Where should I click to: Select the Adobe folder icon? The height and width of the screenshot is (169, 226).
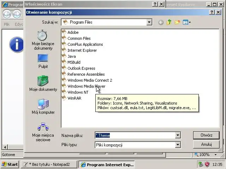[64, 32]
